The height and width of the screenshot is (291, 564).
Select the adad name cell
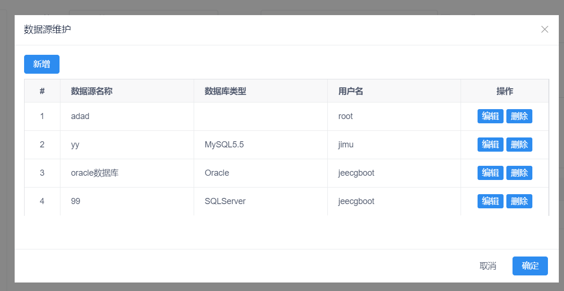(x=127, y=117)
